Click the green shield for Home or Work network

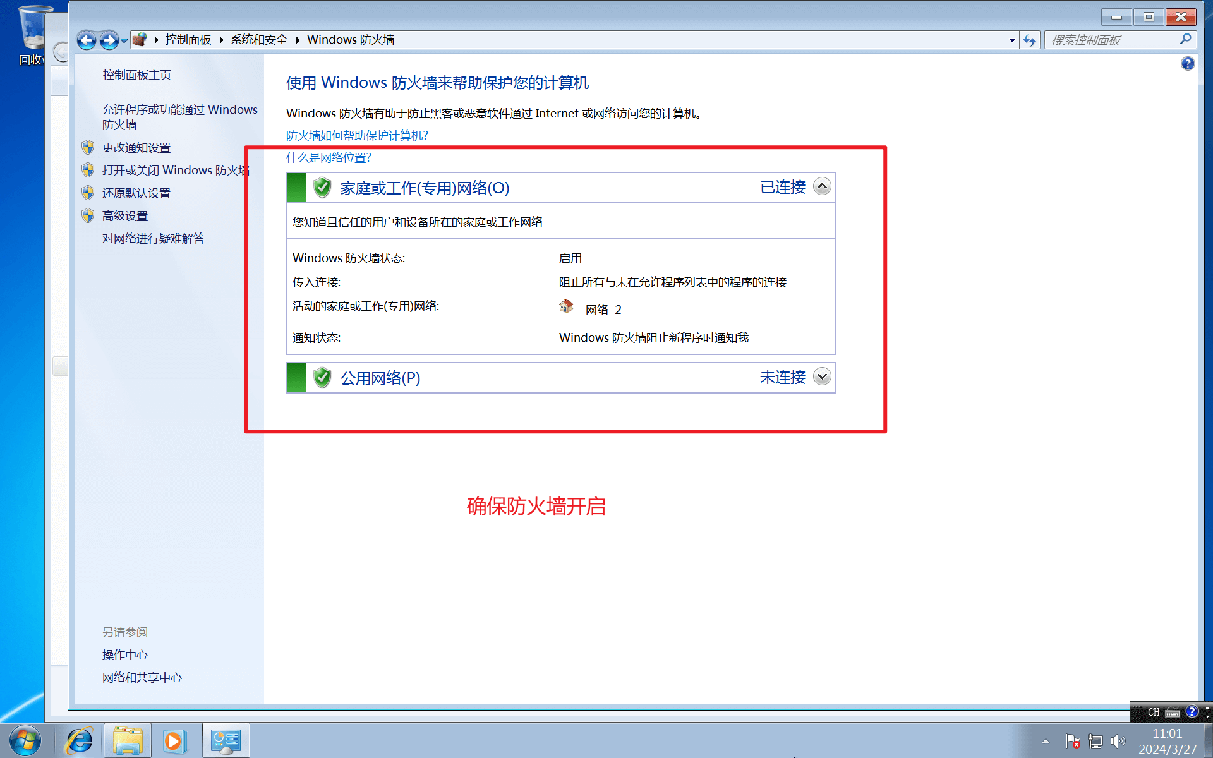coord(322,188)
